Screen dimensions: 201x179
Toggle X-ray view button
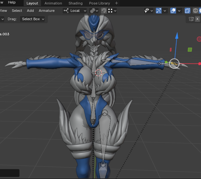coord(188,11)
